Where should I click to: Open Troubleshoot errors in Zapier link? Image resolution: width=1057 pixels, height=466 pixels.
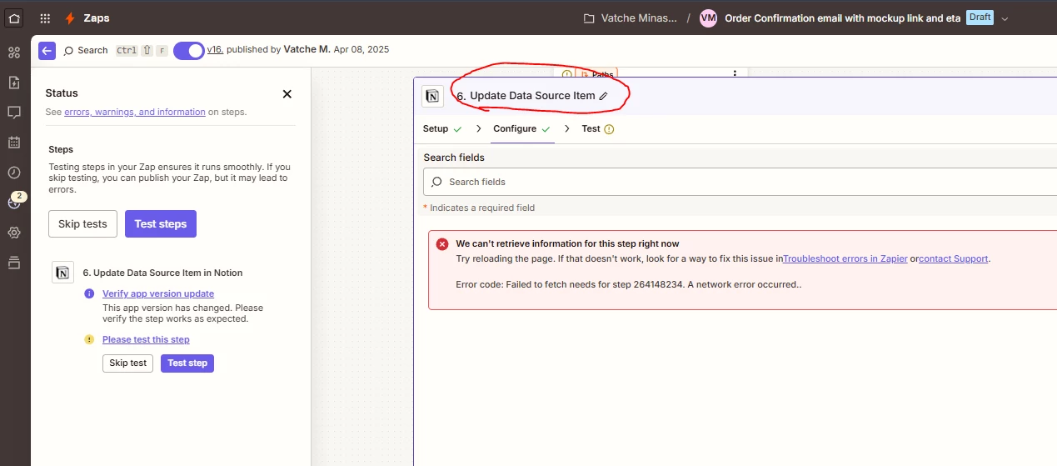[x=845, y=258]
